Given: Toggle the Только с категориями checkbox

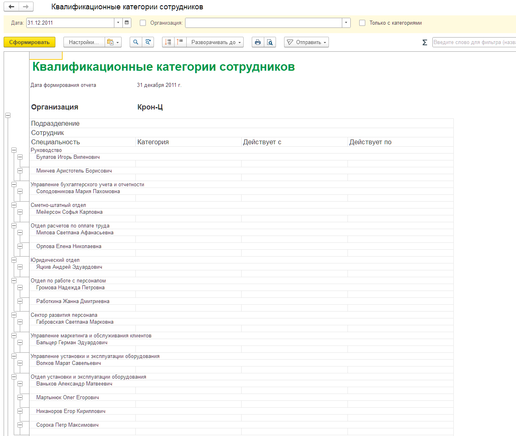Looking at the screenshot, I should pos(362,23).
